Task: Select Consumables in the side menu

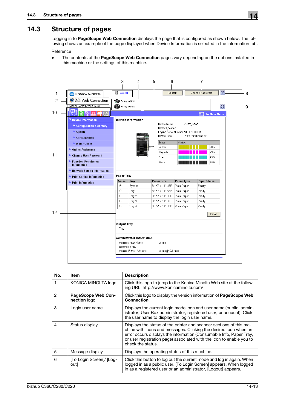Action: 91,138
